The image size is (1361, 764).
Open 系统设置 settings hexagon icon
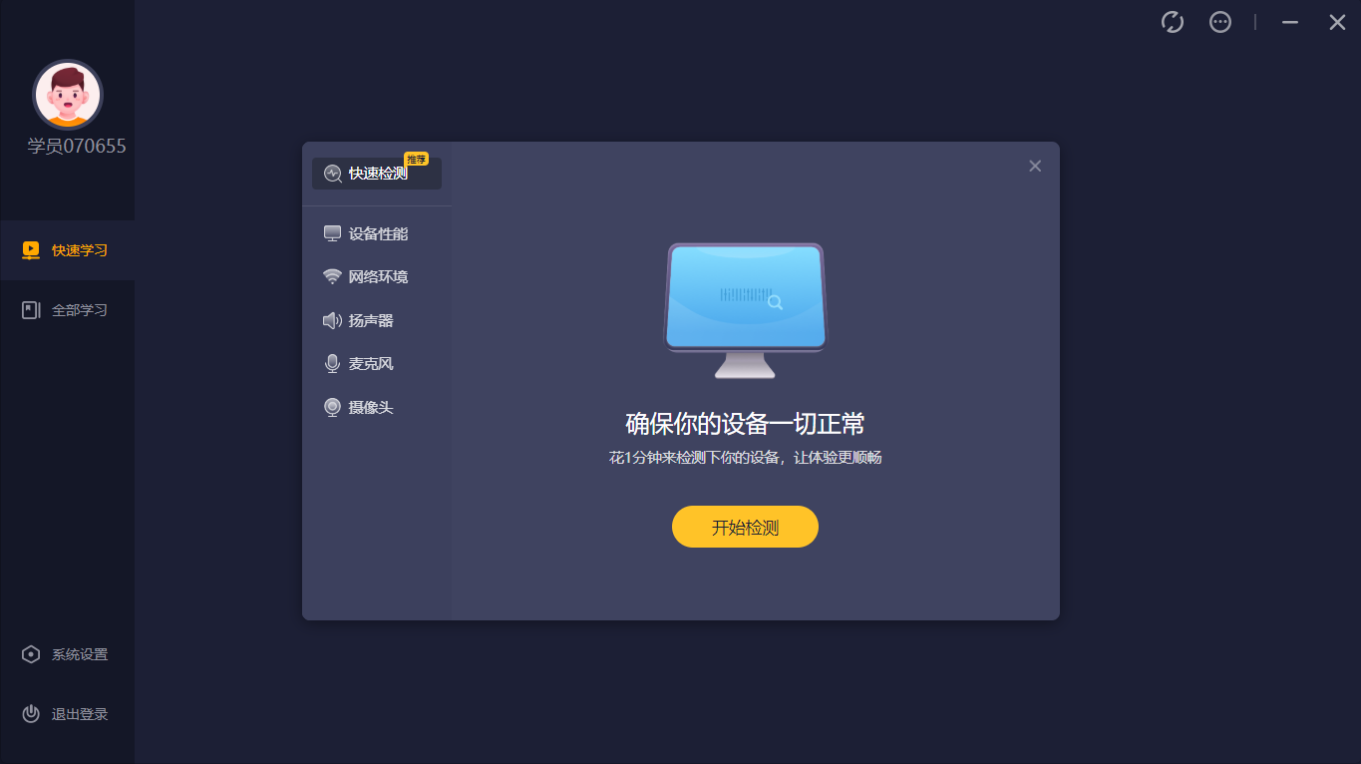coord(31,654)
